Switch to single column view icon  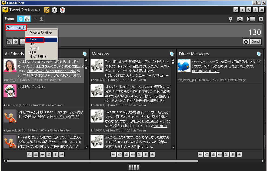point(242,10)
